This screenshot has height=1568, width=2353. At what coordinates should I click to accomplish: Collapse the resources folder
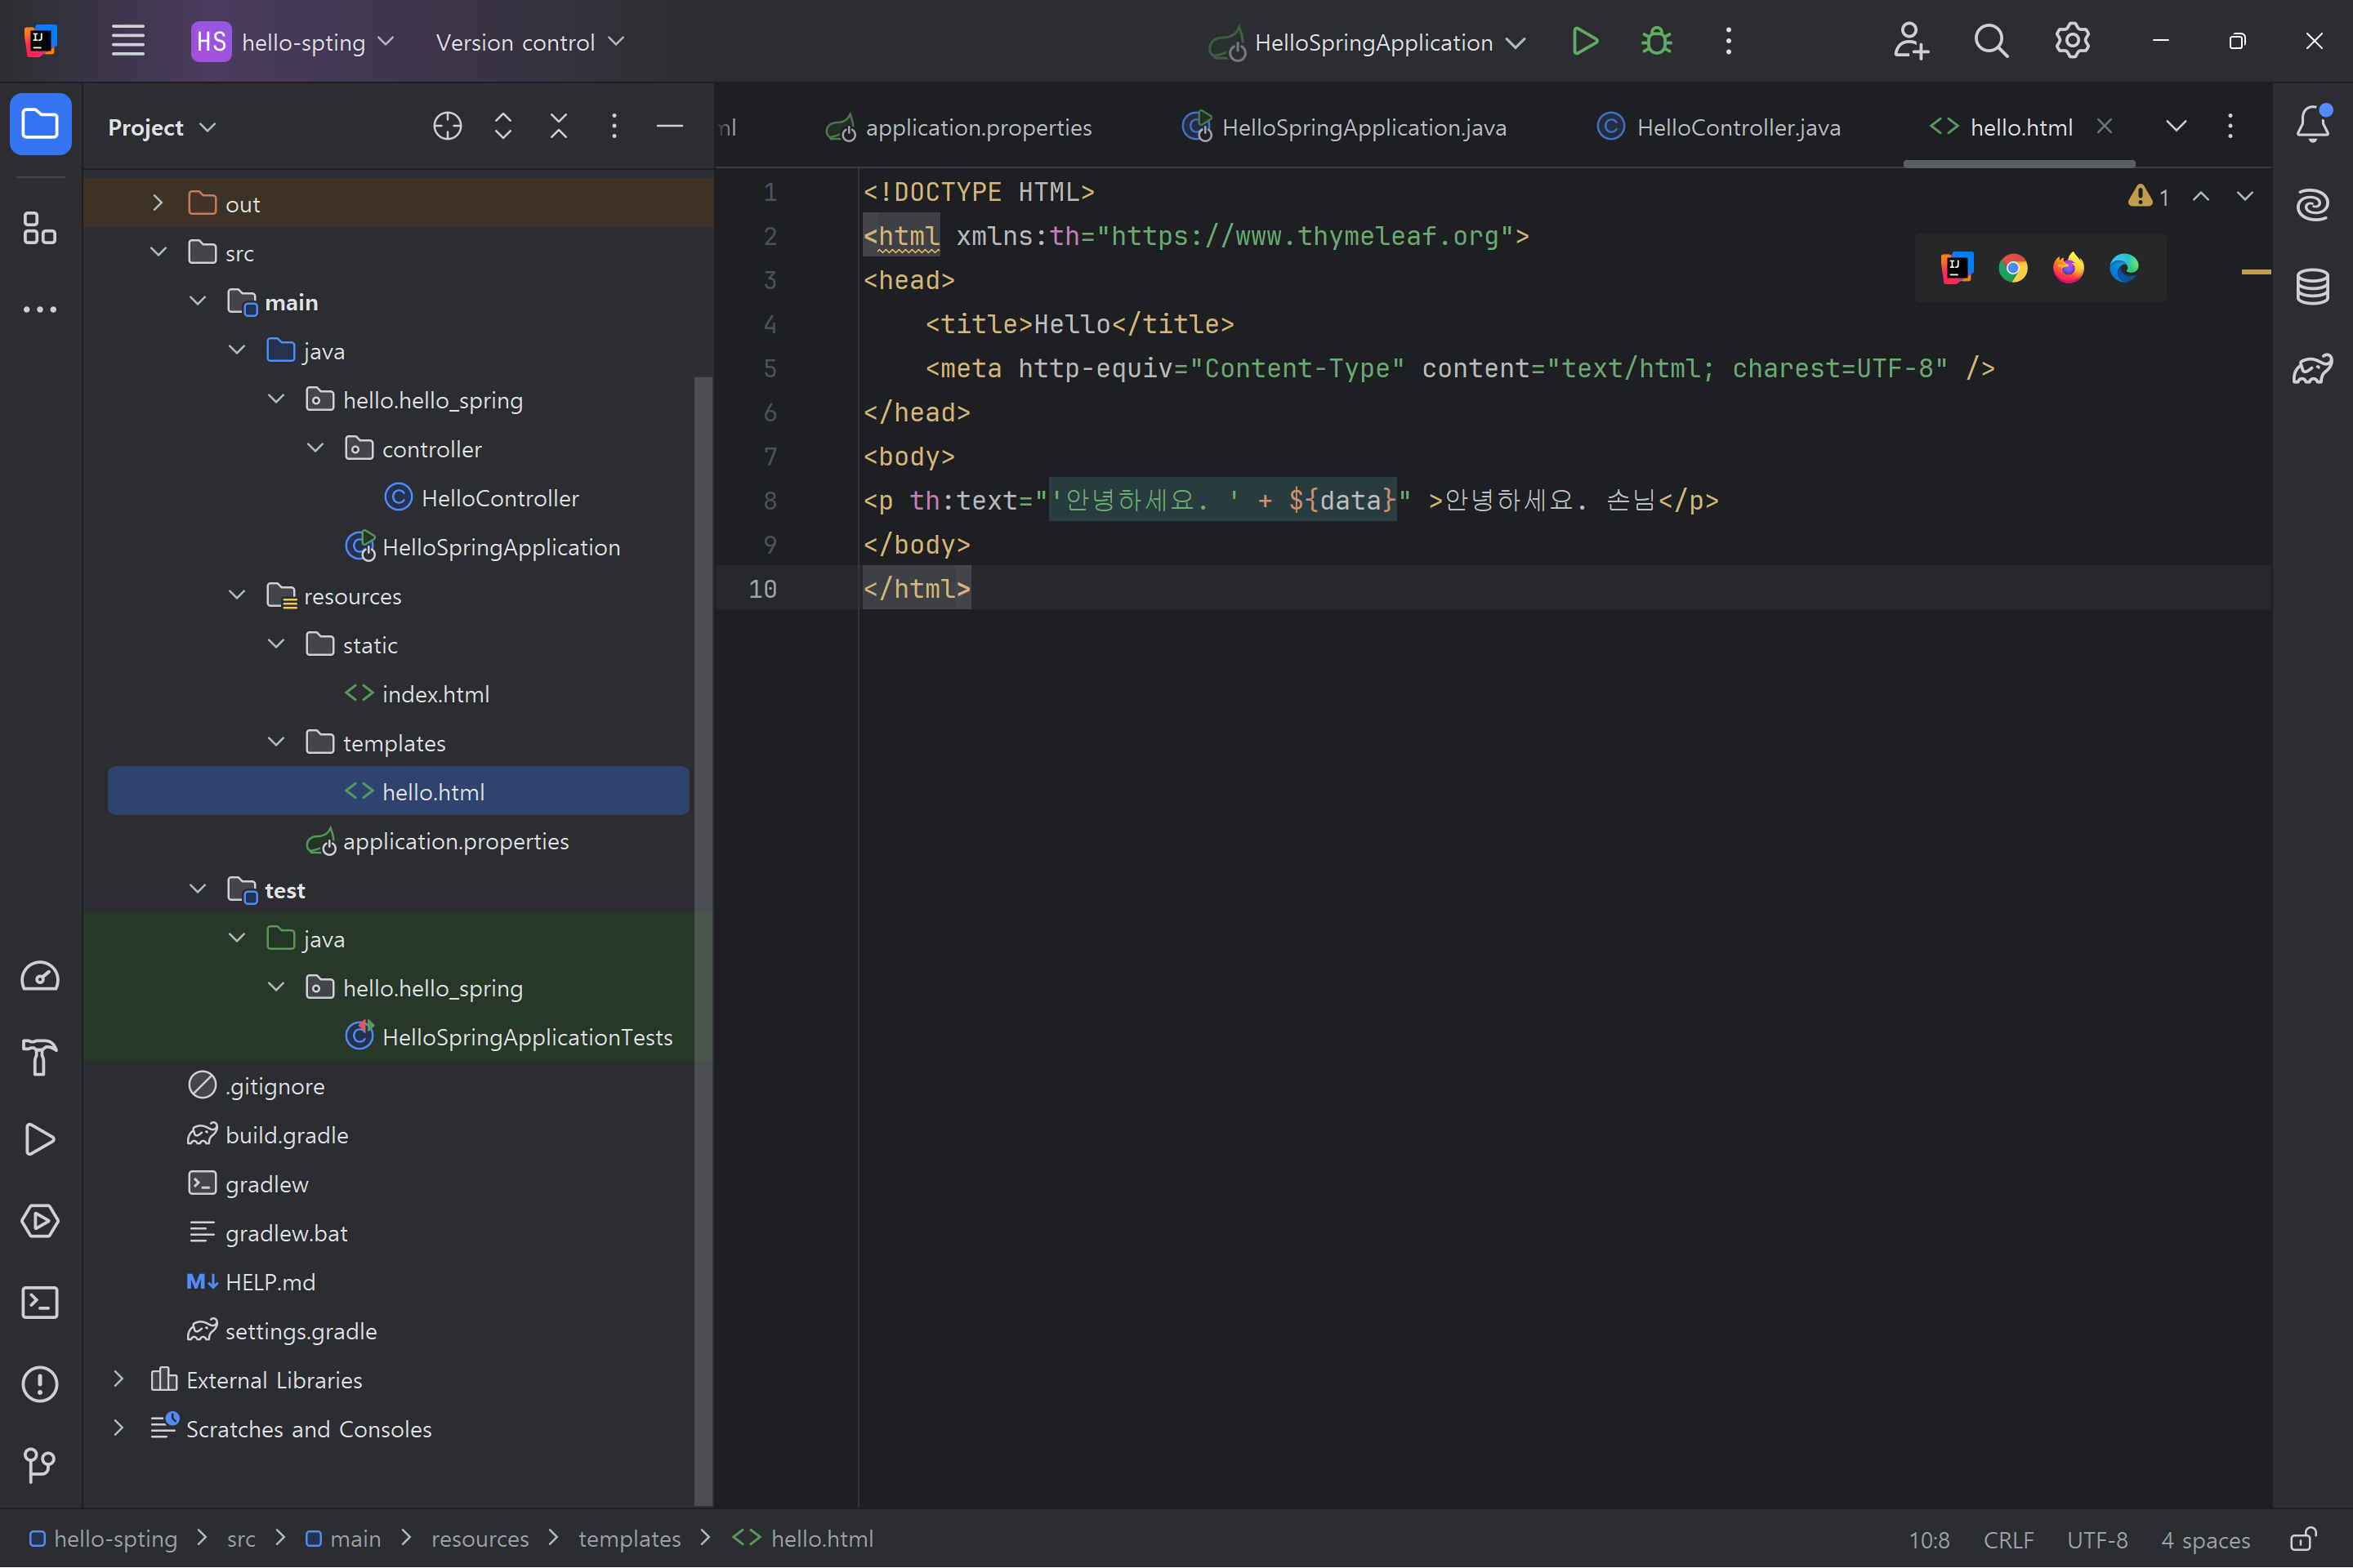pos(237,595)
